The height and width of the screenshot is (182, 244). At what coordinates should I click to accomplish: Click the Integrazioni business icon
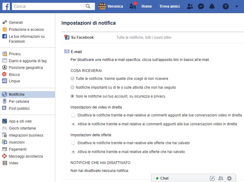point(5,135)
